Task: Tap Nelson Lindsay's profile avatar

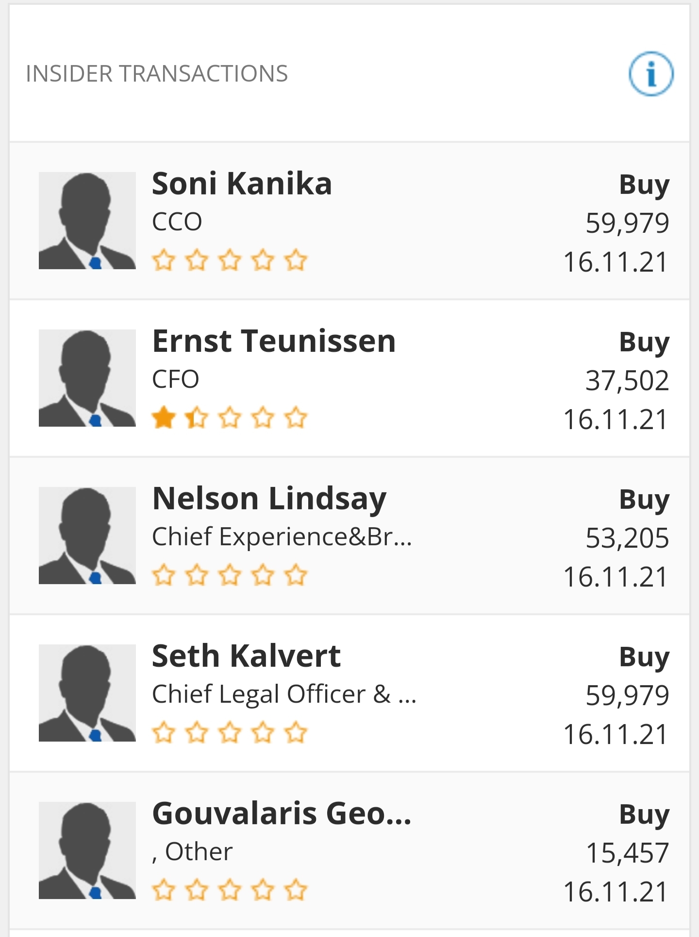Action: 87,536
